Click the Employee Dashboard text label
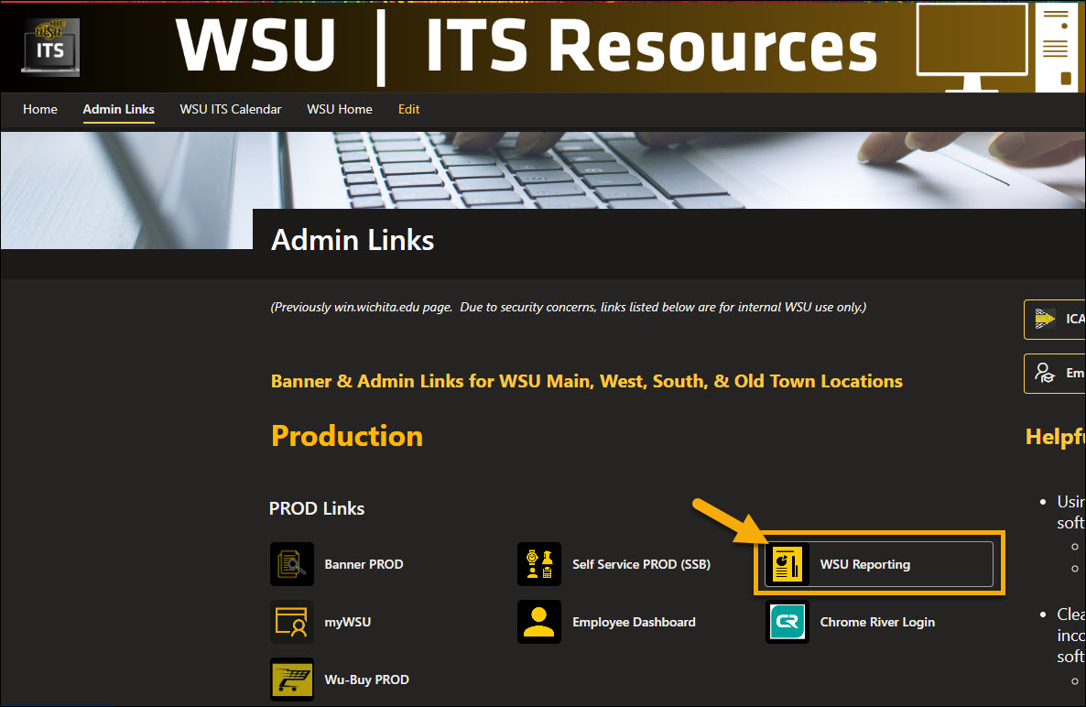Image resolution: width=1086 pixels, height=707 pixels. (634, 621)
